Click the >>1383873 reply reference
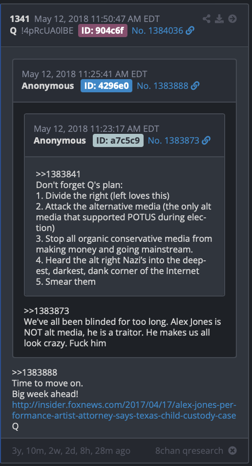Image resolution: width=252 pixels, height=466 pixels. pos(46,311)
